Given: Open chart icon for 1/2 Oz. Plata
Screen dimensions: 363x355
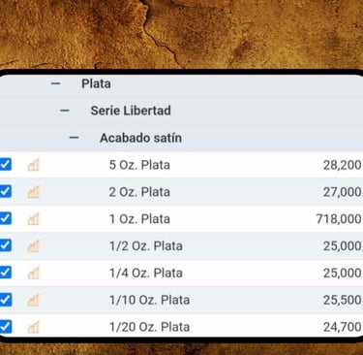Looking at the screenshot, I should coord(33,246).
